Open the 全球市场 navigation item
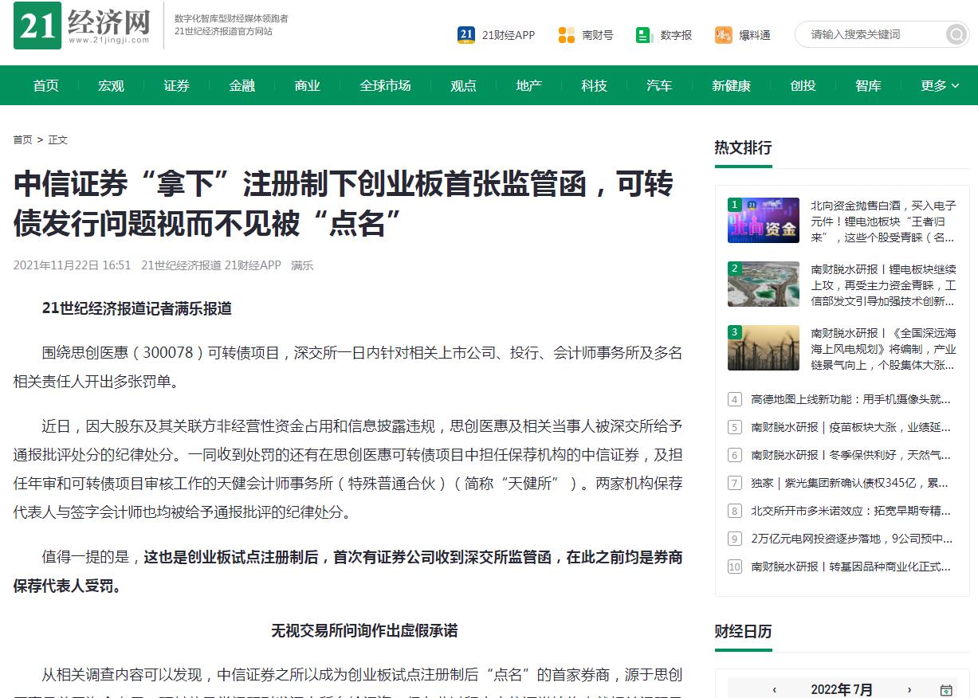Image resolution: width=978 pixels, height=698 pixels. pos(386,85)
